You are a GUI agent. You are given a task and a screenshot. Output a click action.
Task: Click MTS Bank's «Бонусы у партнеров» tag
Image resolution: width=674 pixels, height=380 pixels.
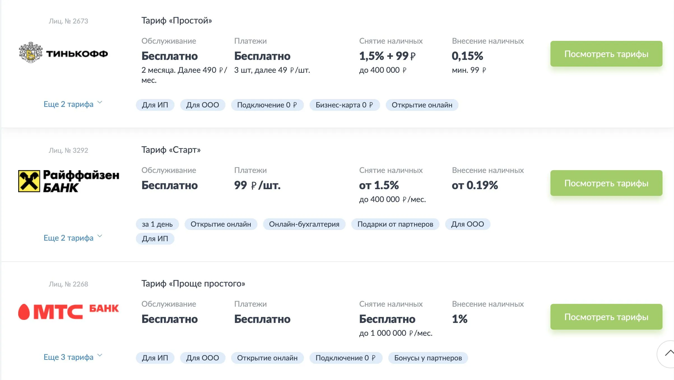pyautogui.click(x=428, y=358)
